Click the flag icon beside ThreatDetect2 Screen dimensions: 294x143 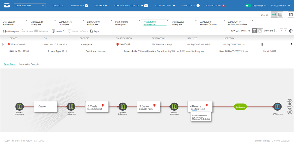pyautogui.click(x=3, y=44)
